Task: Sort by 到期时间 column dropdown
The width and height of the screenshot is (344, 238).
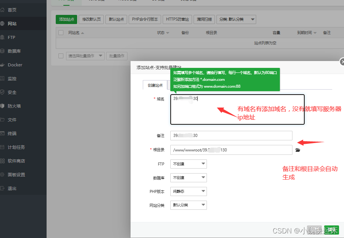Action: [x=315, y=33]
